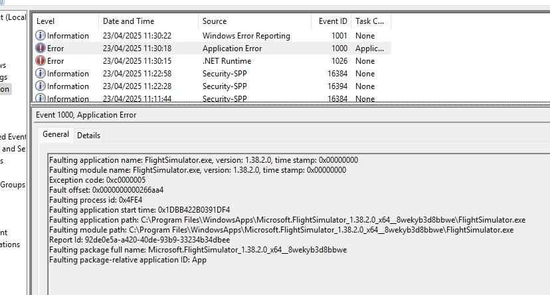This screenshot has width=550, height=295.
Task: Click event ID 16394 cell
Action: click(337, 86)
